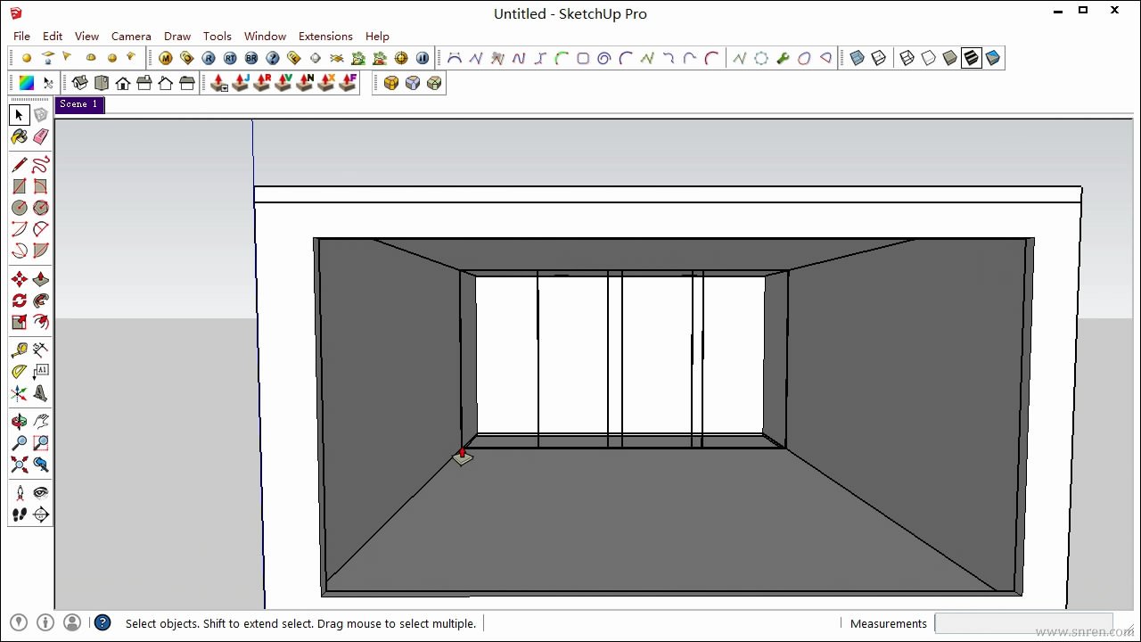The image size is (1141, 642).
Task: Click the pause icon in render toolbar
Action: [x=423, y=58]
